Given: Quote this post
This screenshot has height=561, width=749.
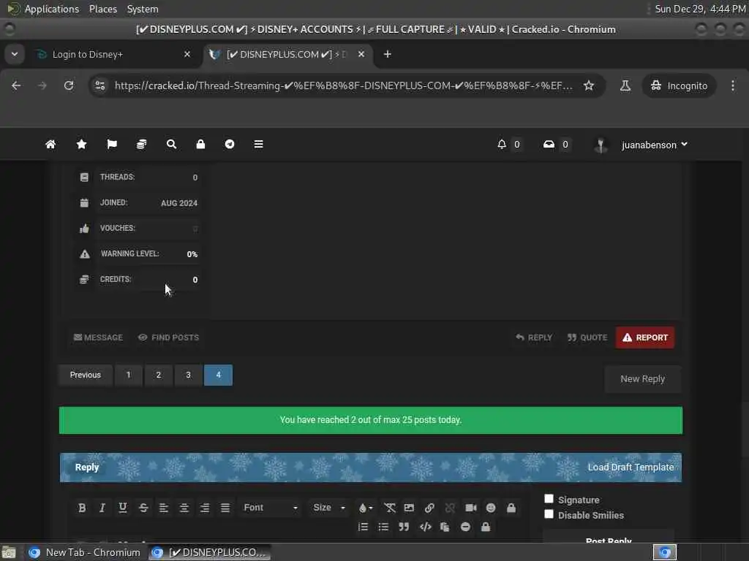Looking at the screenshot, I should tap(587, 337).
